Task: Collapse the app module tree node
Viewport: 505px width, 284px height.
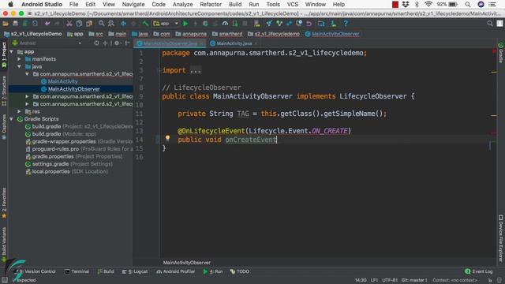Action: (x=12, y=51)
